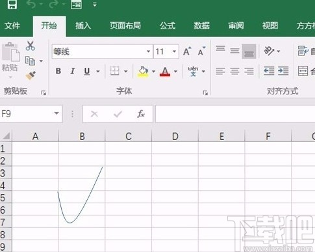315x252 pixels.
Task: Click the Insert Function fx icon
Action: pos(141,114)
